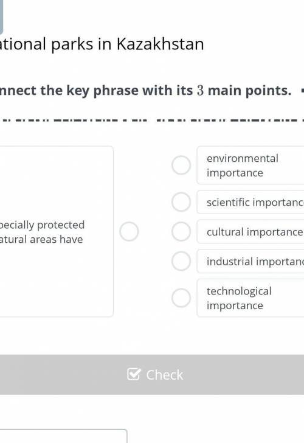Viewport: 304px width, 443px height.
Task: Click the small square icon after instructions
Action: point(302,91)
